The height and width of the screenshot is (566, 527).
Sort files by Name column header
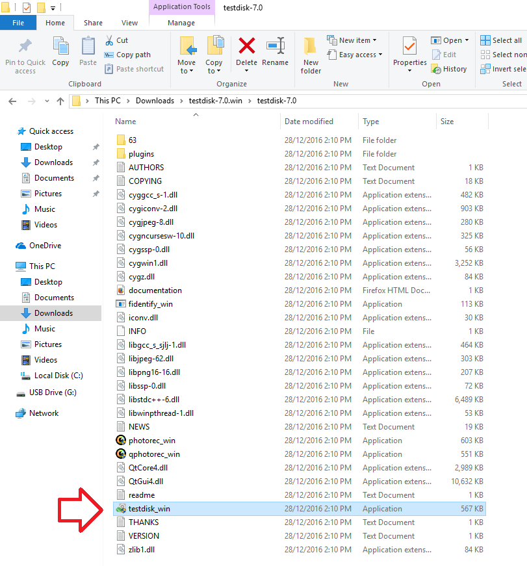pyautogui.click(x=196, y=122)
